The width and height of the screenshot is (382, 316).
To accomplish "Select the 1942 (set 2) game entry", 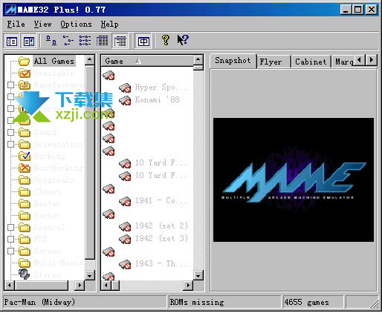I will 161,226.
